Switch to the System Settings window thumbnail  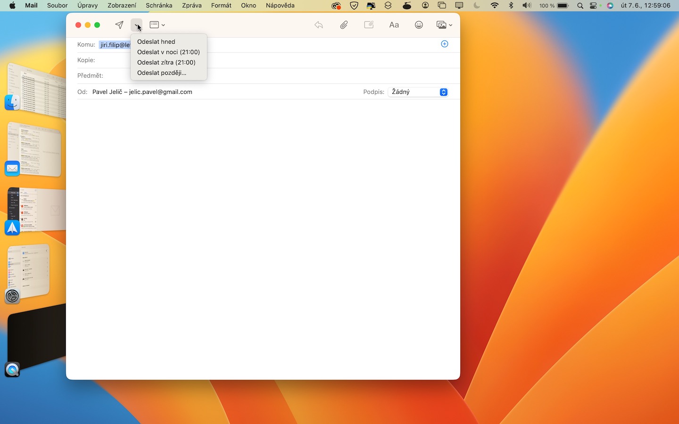pyautogui.click(x=29, y=271)
